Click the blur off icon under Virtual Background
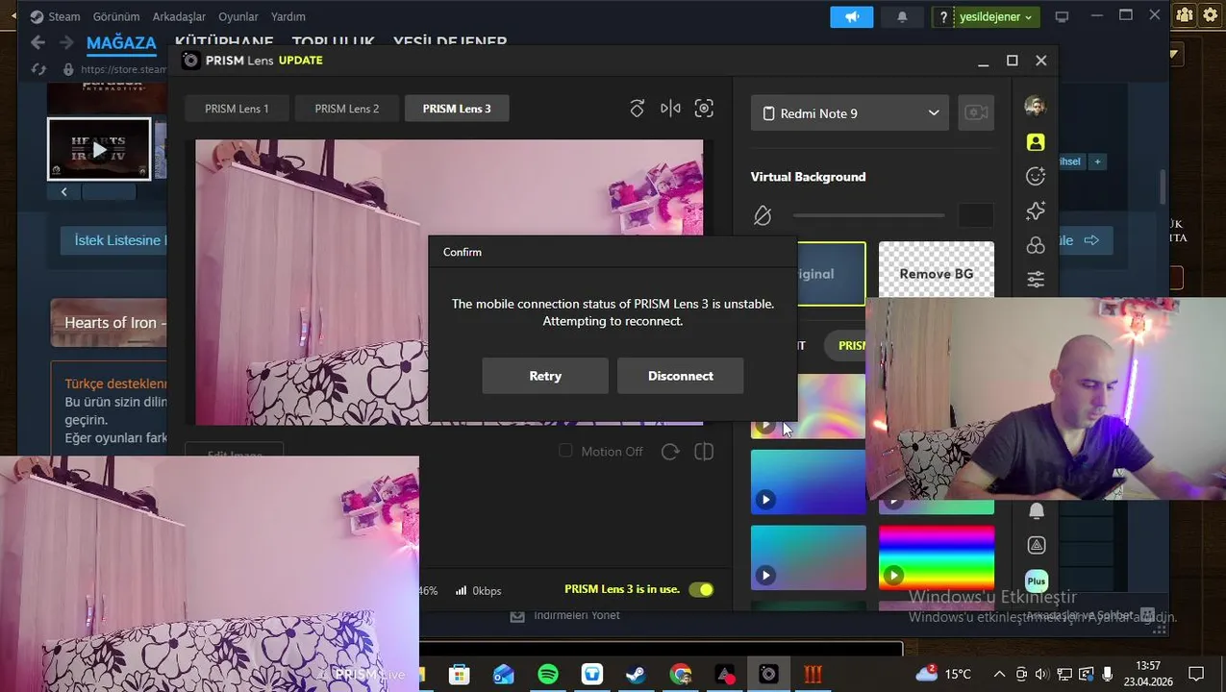Screen dimensions: 1226x692 coord(763,215)
